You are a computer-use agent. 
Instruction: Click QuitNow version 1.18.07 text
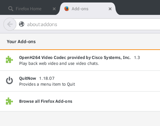coord(47,79)
